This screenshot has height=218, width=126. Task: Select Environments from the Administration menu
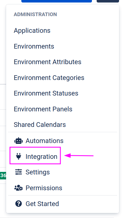pyautogui.click(x=34, y=46)
